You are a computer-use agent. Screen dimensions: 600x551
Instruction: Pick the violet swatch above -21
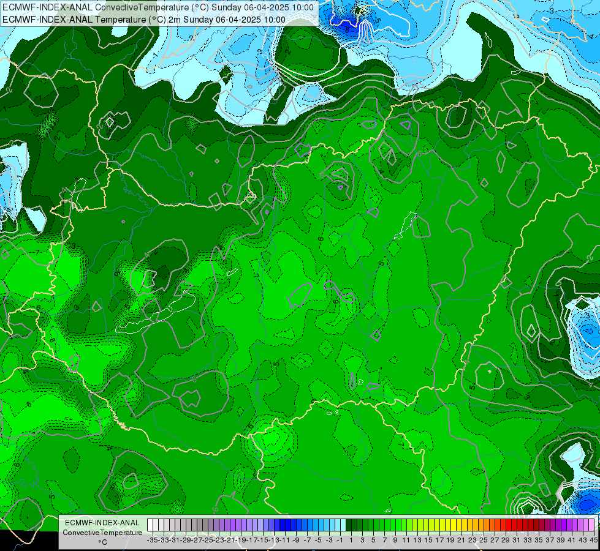pos(227,525)
